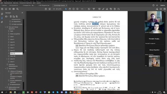Print the document

[x=14, y=9]
